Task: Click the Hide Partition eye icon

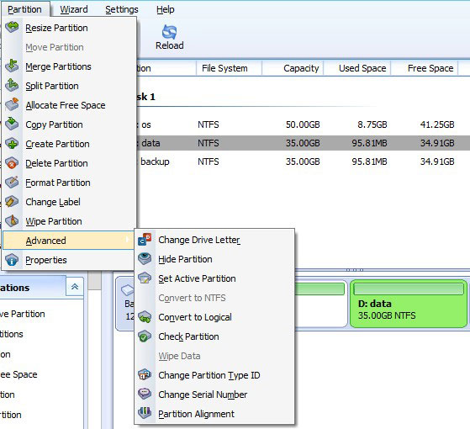Action: pyautogui.click(x=145, y=259)
